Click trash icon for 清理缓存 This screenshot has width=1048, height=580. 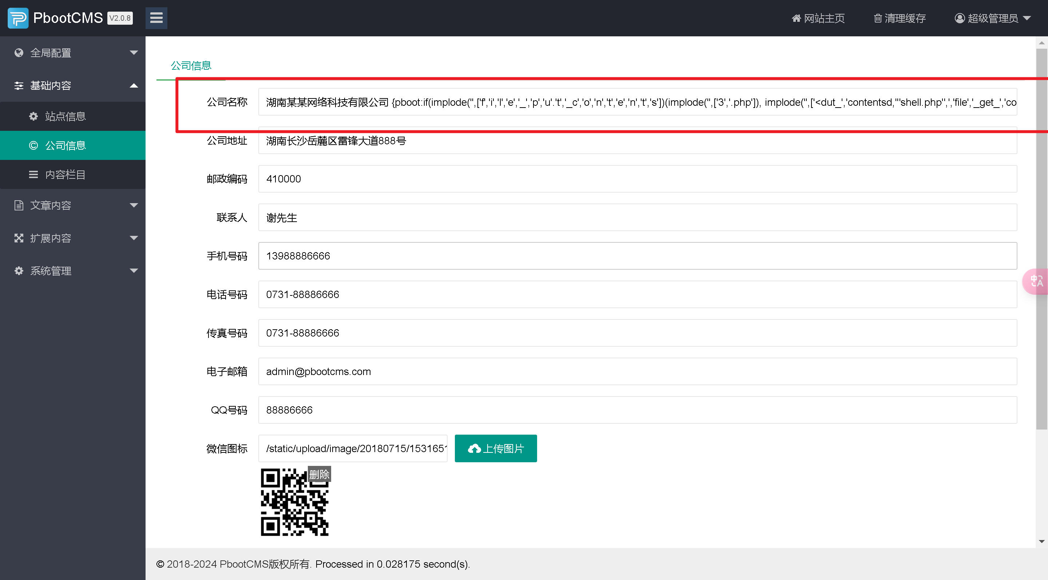[878, 18]
